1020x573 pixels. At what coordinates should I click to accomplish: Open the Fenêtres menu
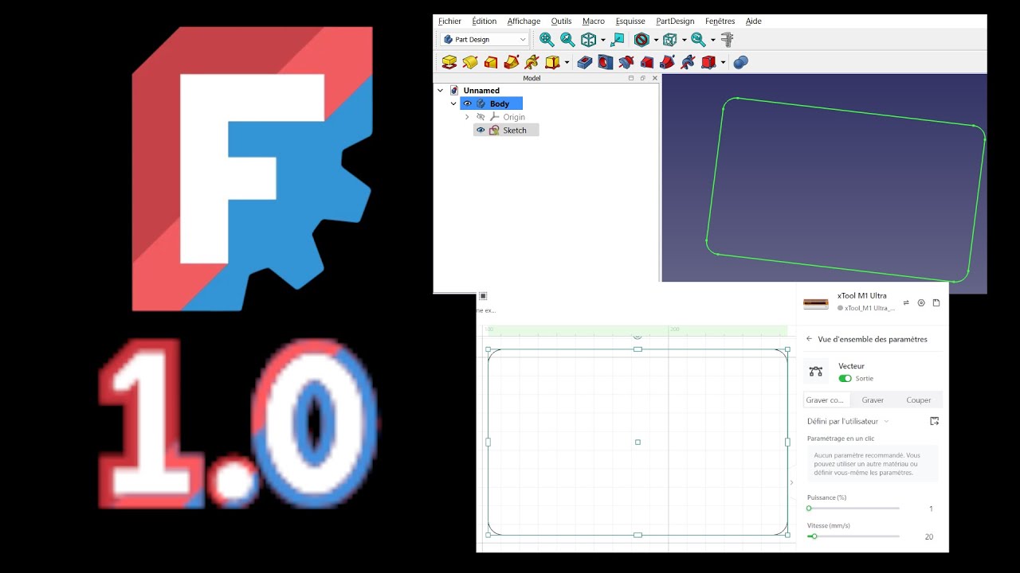point(720,21)
